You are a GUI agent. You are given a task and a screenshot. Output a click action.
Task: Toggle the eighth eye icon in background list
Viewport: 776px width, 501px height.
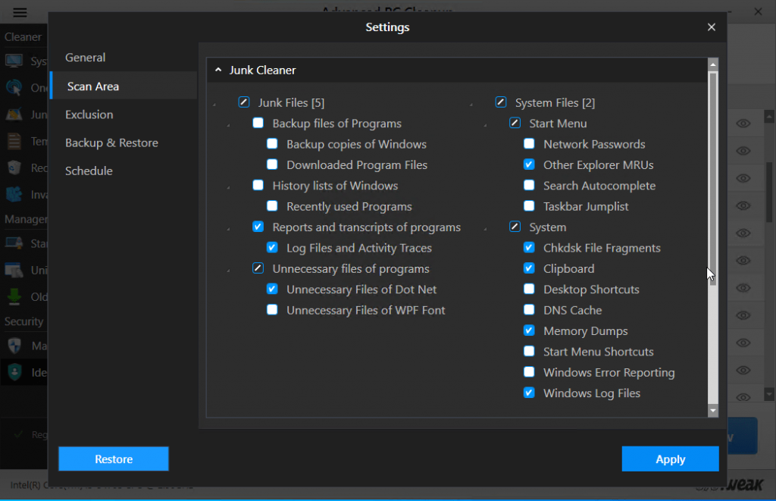click(x=743, y=315)
